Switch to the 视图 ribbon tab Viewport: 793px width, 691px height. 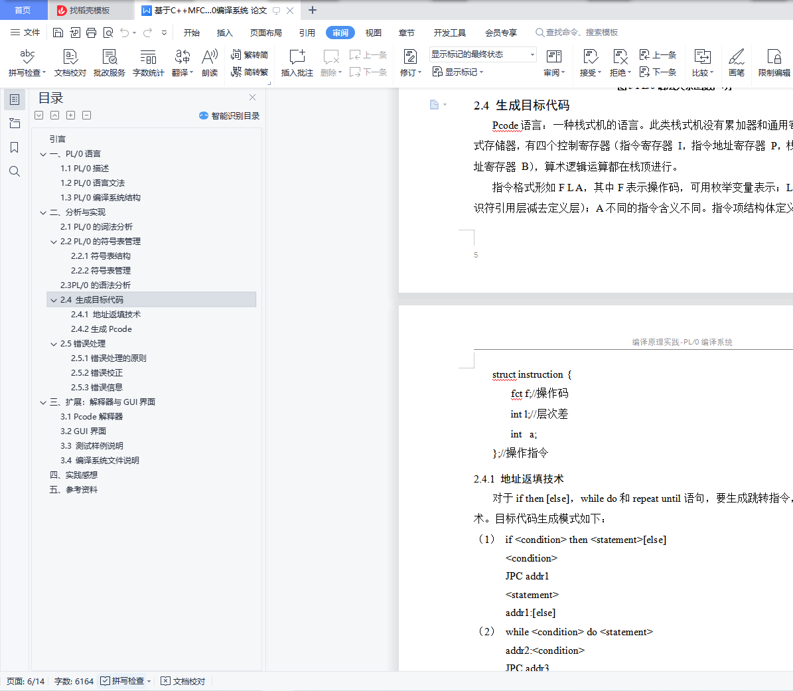pos(373,33)
